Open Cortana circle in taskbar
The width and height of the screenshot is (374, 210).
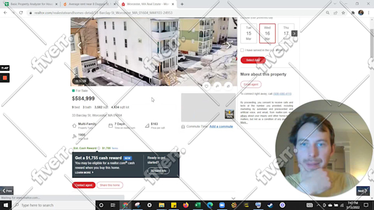point(101,205)
